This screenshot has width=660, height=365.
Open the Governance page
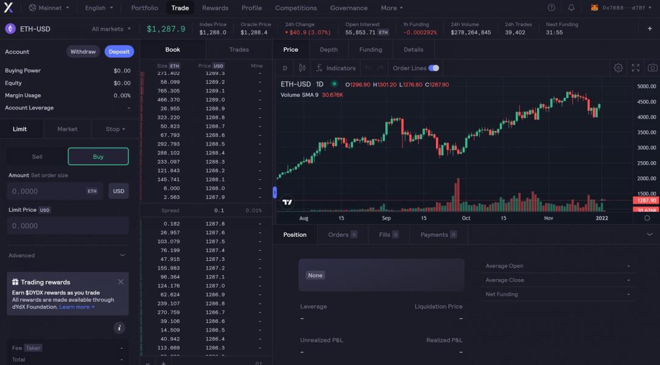click(348, 7)
